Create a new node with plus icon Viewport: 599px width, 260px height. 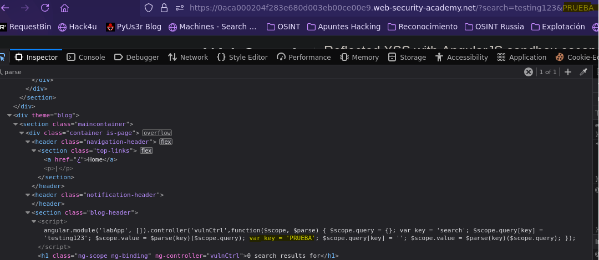[568, 72]
